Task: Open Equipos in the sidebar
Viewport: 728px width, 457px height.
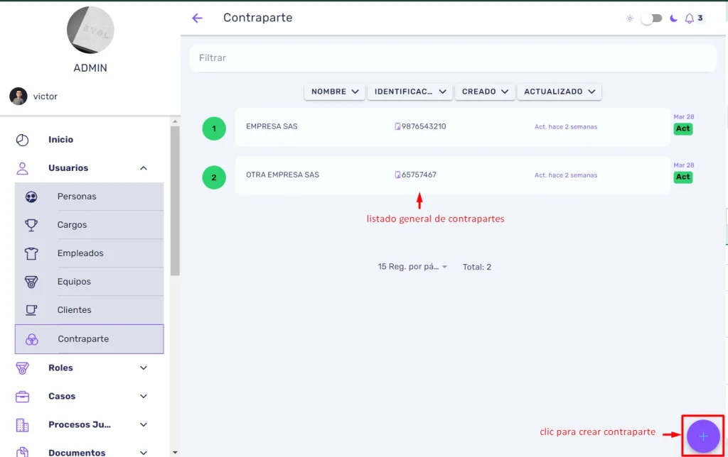Action: (89, 281)
